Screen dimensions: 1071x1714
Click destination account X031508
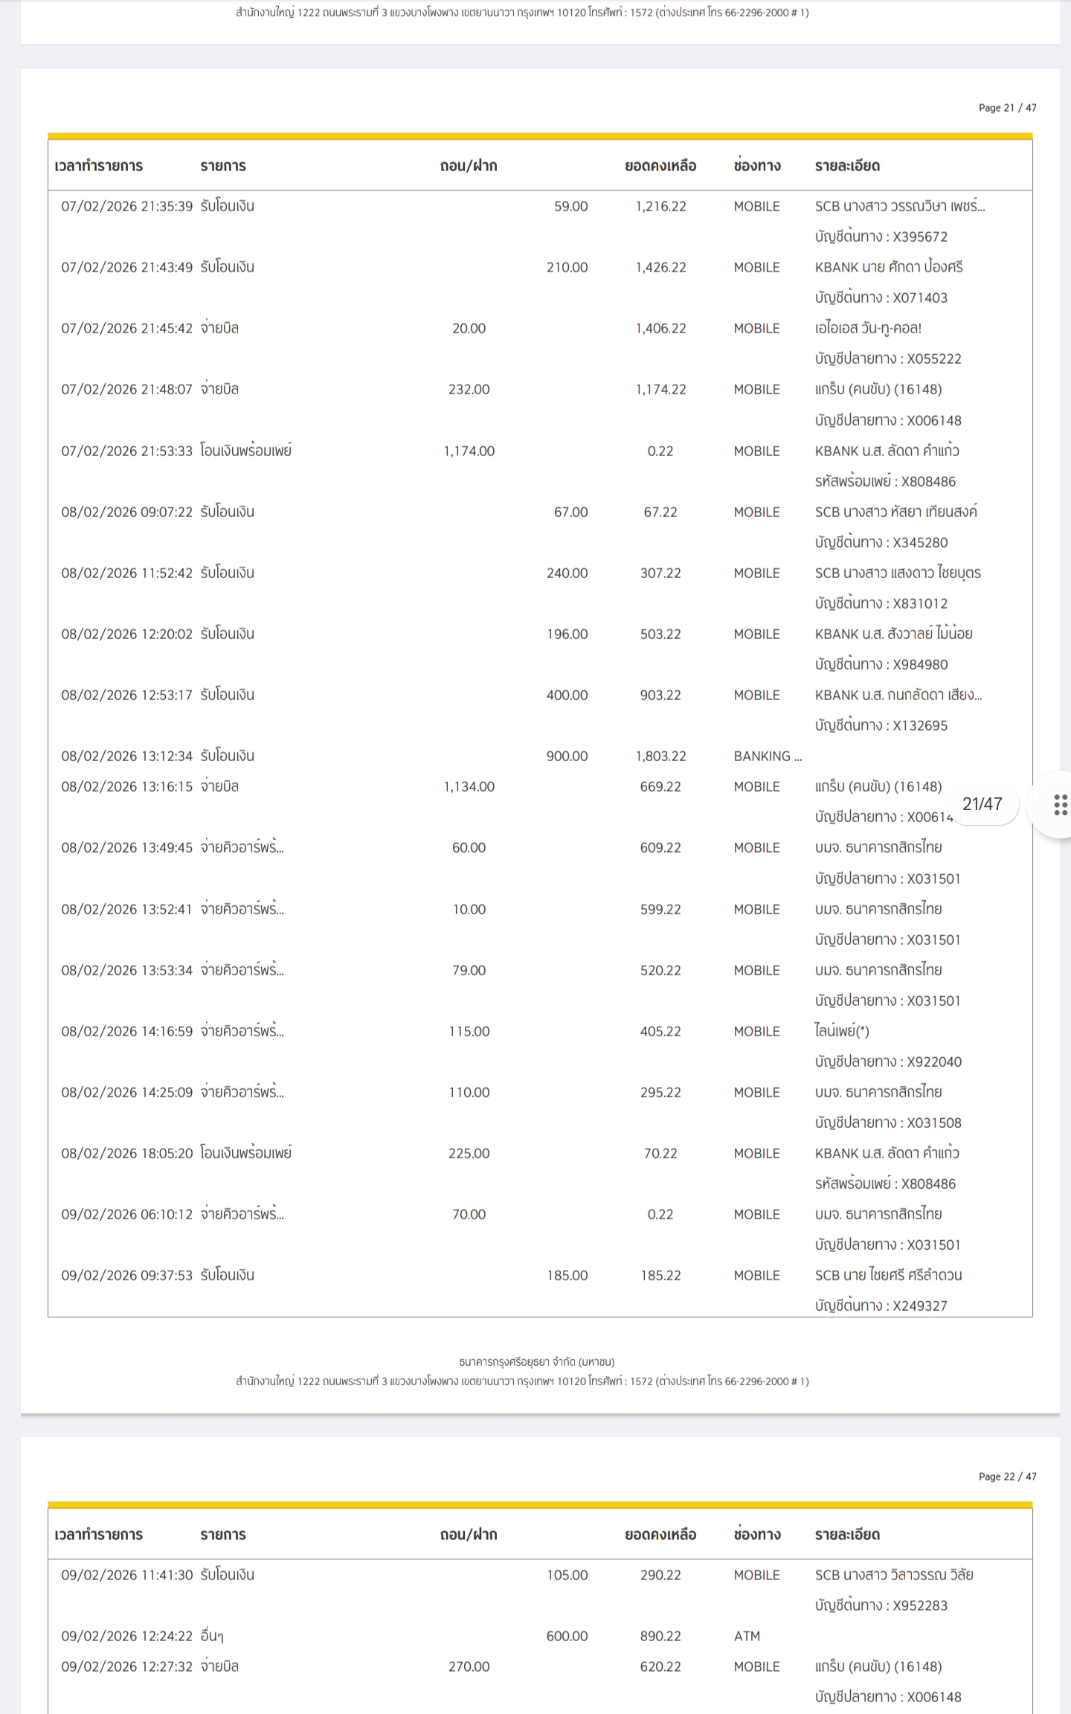933,1123
